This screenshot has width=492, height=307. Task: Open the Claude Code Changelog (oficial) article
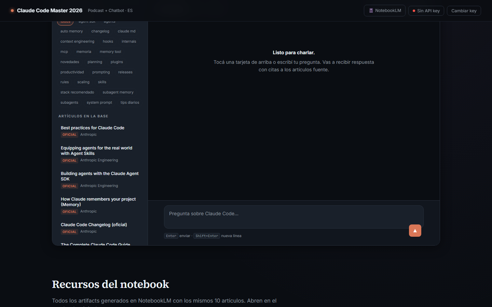tap(100, 228)
